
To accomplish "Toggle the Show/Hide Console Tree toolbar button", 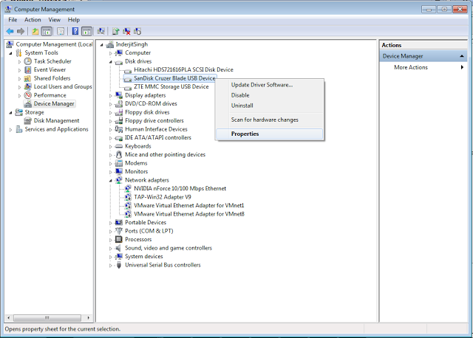I will coord(47,31).
